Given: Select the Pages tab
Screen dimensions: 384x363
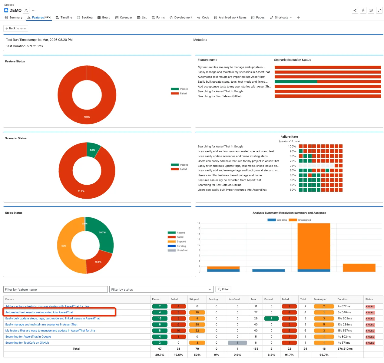Looking at the screenshot, I should click(x=258, y=18).
